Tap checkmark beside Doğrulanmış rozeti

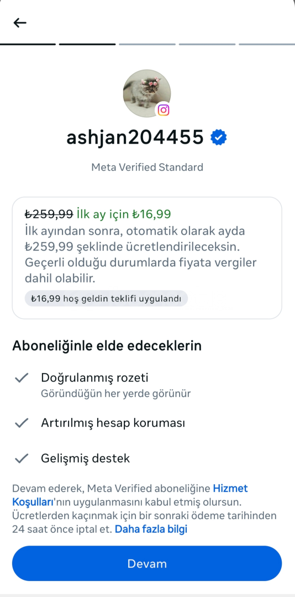(x=22, y=378)
